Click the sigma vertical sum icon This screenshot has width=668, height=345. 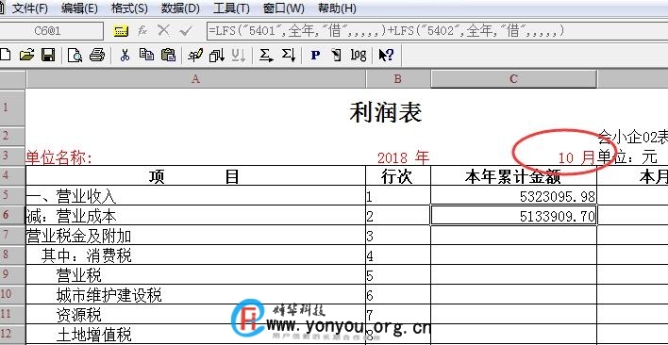(x=289, y=55)
